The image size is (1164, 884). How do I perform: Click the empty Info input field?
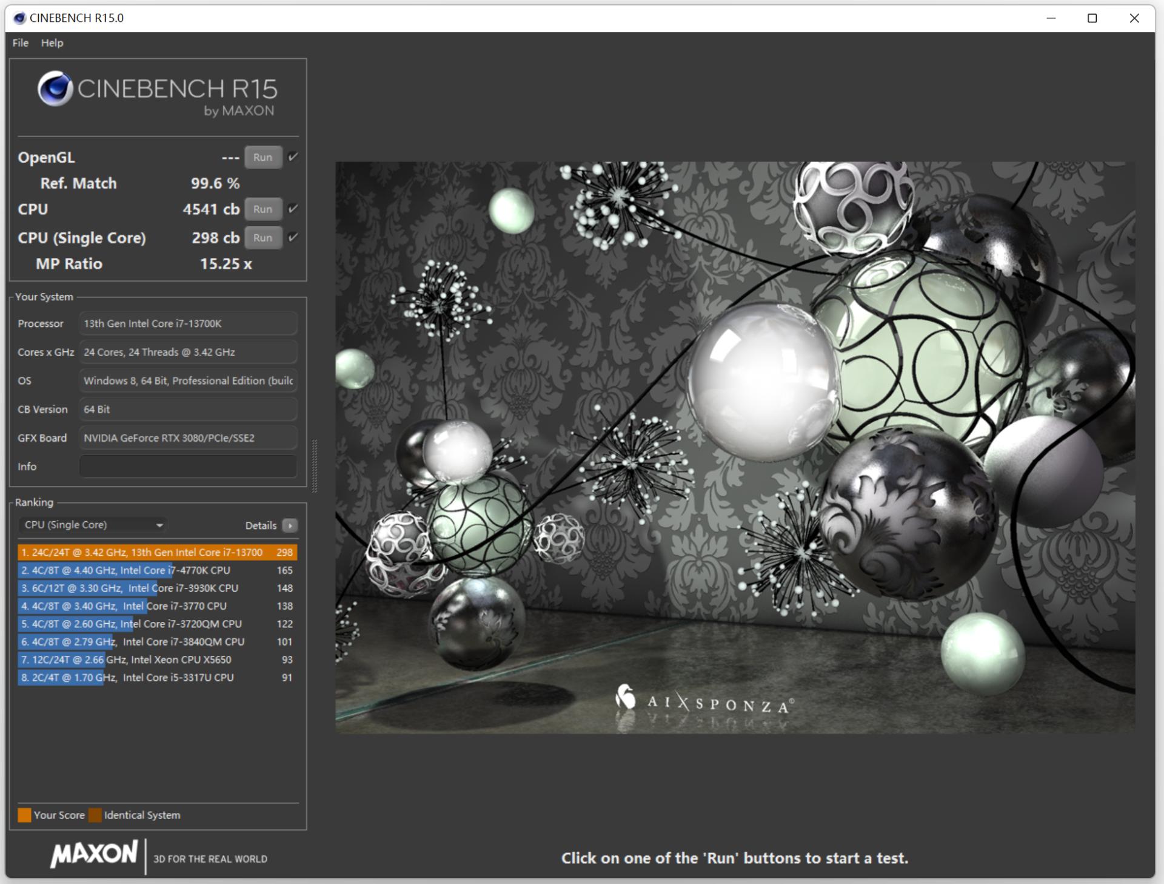click(188, 467)
